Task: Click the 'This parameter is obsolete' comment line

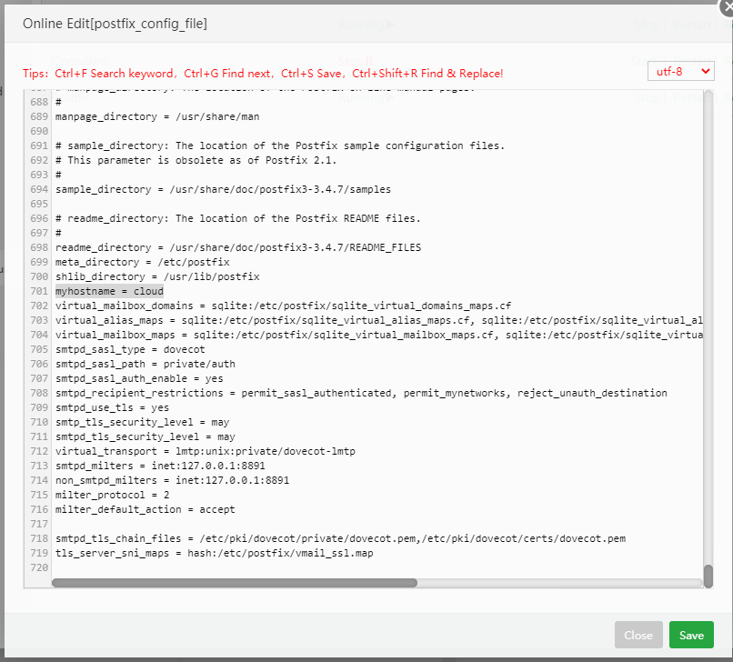Action: pos(196,160)
